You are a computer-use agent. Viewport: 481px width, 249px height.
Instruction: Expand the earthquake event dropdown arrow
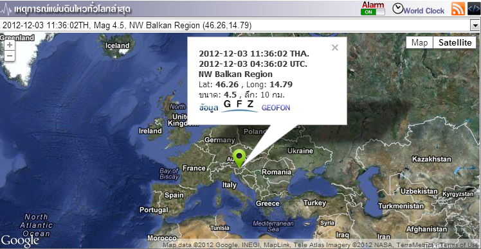475,26
